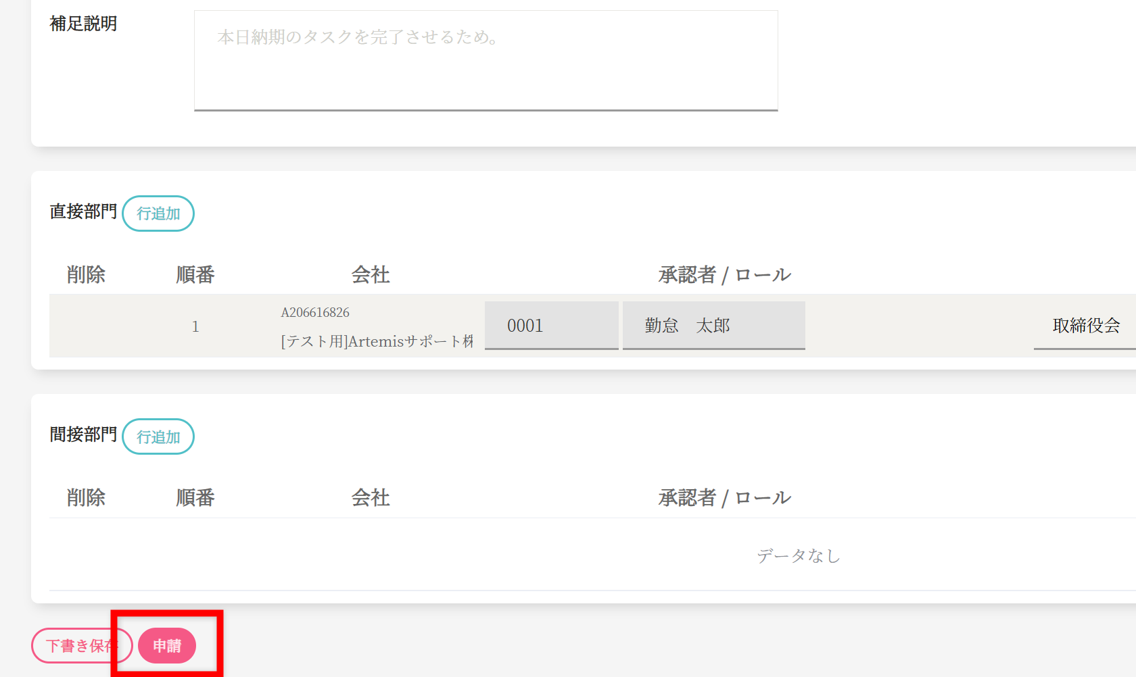Click 順番 column header in 直接部門 table
The image size is (1136, 677).
pos(195,275)
